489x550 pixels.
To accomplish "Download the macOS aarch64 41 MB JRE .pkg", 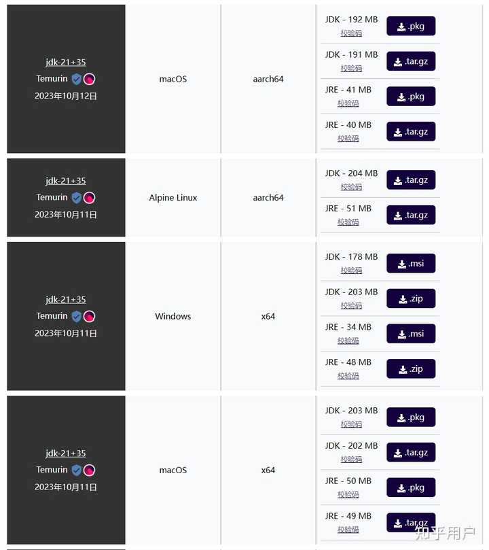I will pyautogui.click(x=411, y=97).
